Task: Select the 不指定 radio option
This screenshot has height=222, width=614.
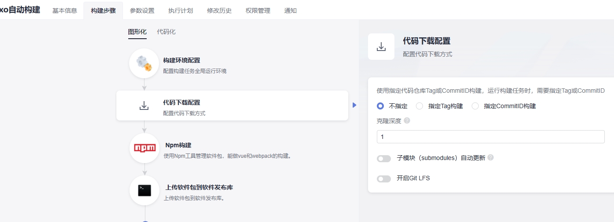Action: point(380,106)
